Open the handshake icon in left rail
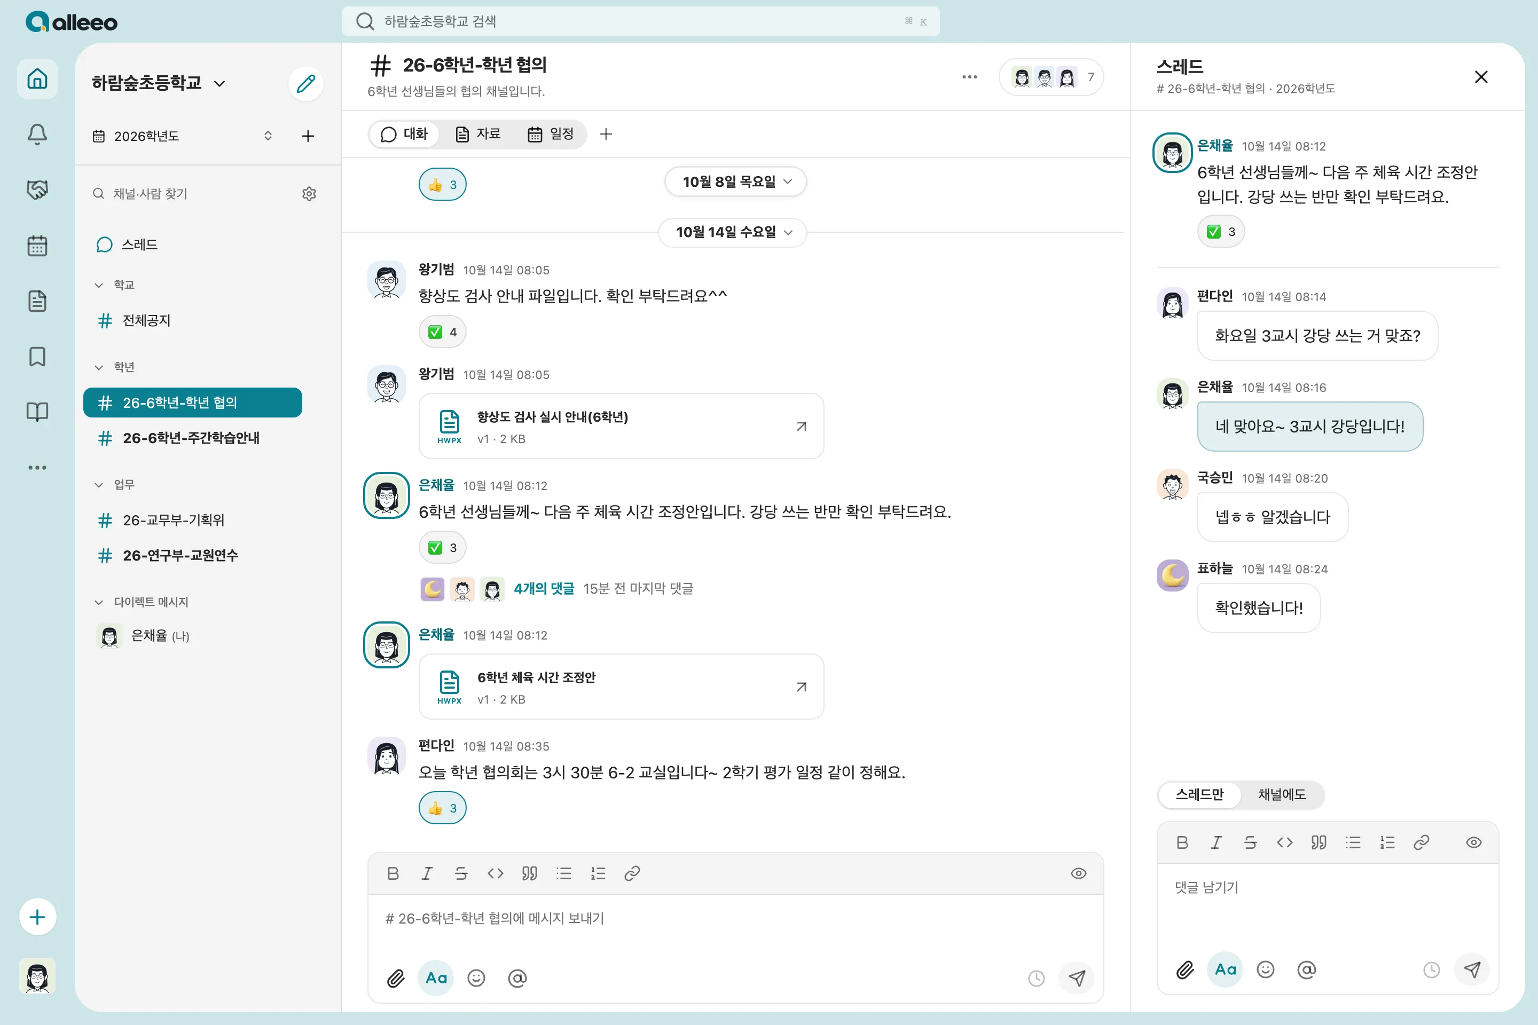 pos(37,190)
